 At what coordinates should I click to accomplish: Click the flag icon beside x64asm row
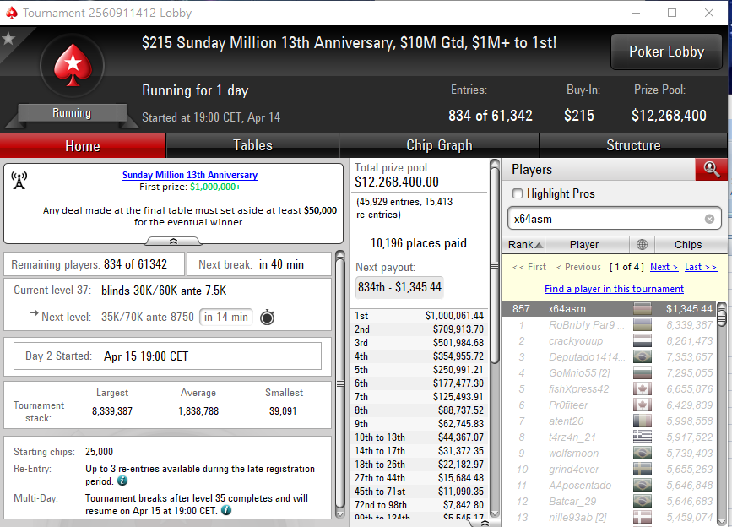(x=643, y=309)
